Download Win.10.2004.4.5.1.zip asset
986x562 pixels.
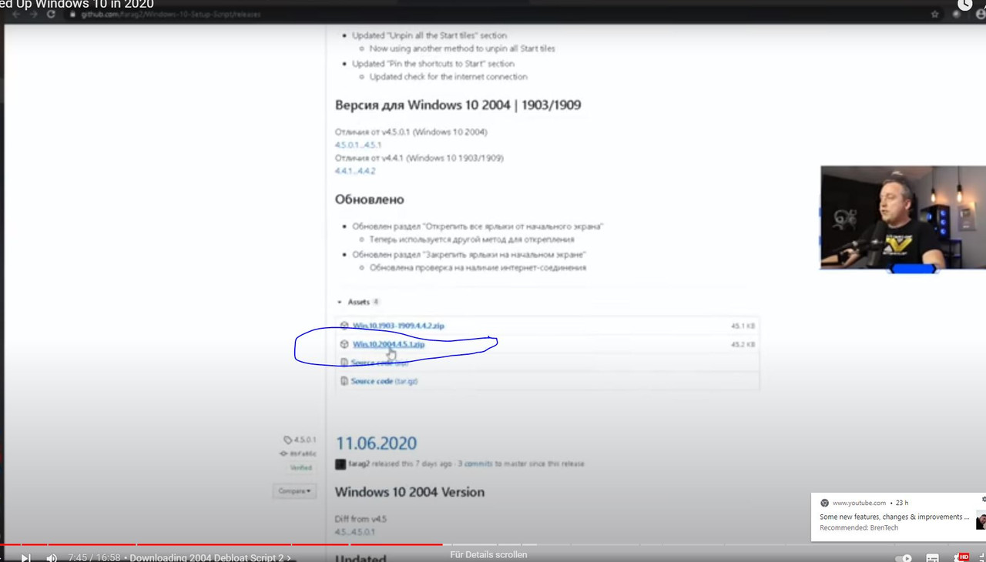pos(389,344)
